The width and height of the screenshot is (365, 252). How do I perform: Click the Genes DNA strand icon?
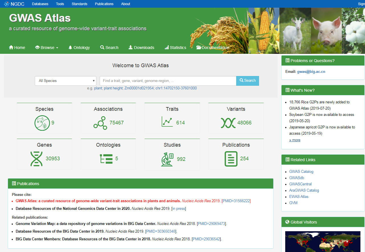point(36,159)
